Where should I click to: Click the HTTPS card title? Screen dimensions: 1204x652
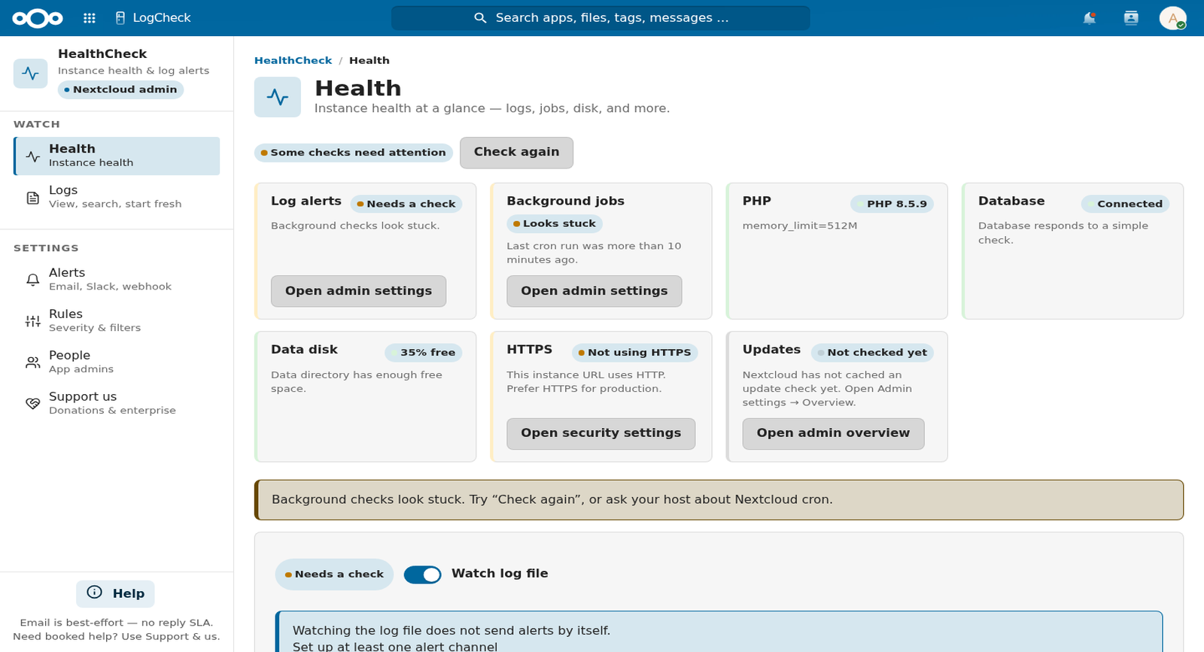point(529,350)
